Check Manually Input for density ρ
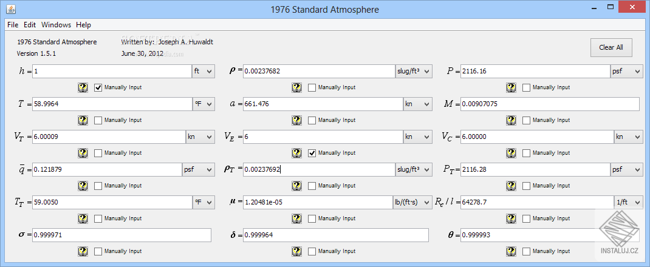 click(312, 87)
